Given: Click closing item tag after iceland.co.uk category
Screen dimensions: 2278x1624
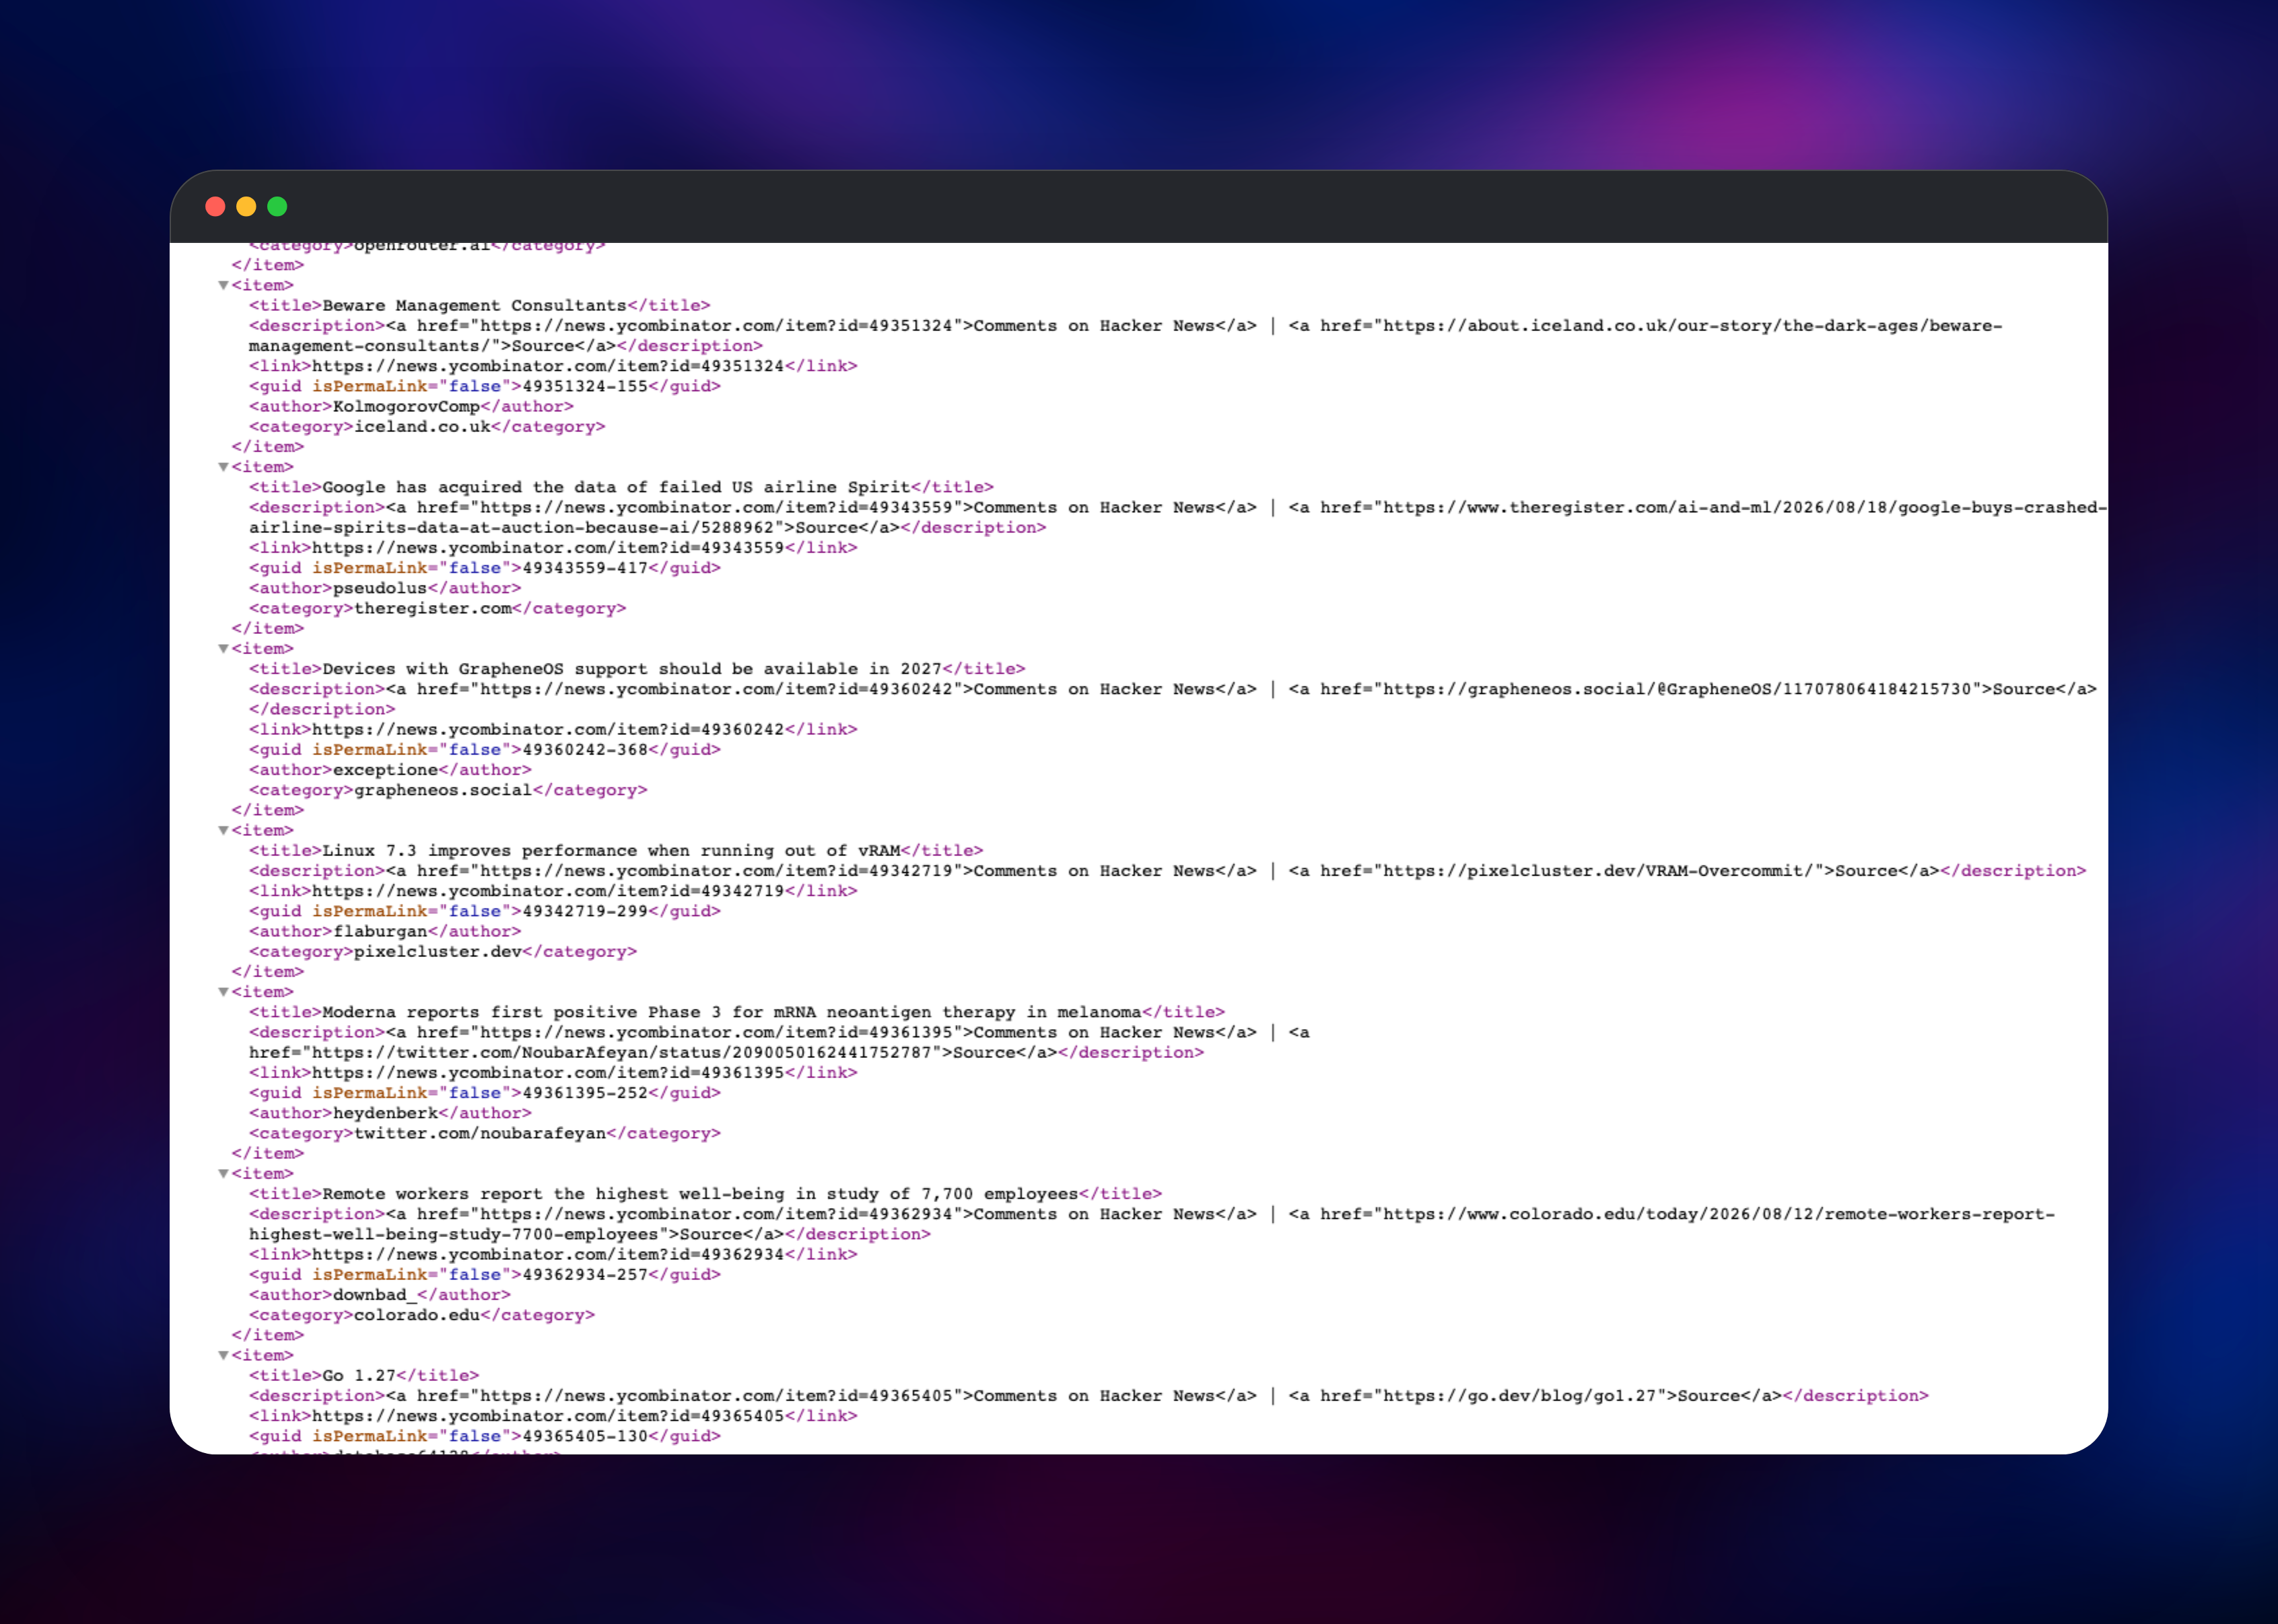Looking at the screenshot, I should tap(268, 447).
